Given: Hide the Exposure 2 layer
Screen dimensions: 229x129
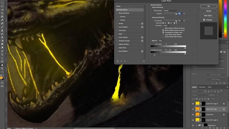Looking at the screenshot, I should pos(193,125).
